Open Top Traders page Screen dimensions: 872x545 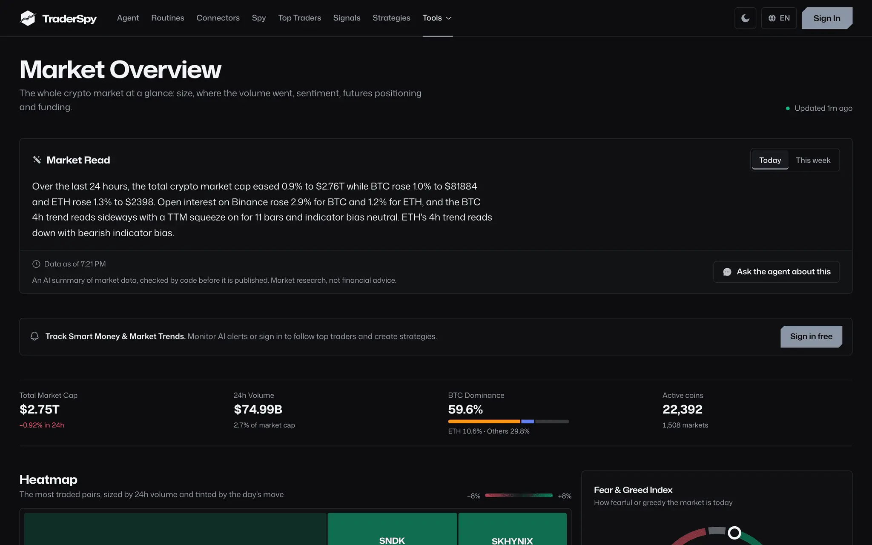(299, 18)
